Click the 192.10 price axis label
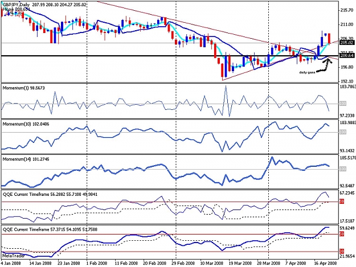This screenshot has height=267, width=356. tap(347, 81)
